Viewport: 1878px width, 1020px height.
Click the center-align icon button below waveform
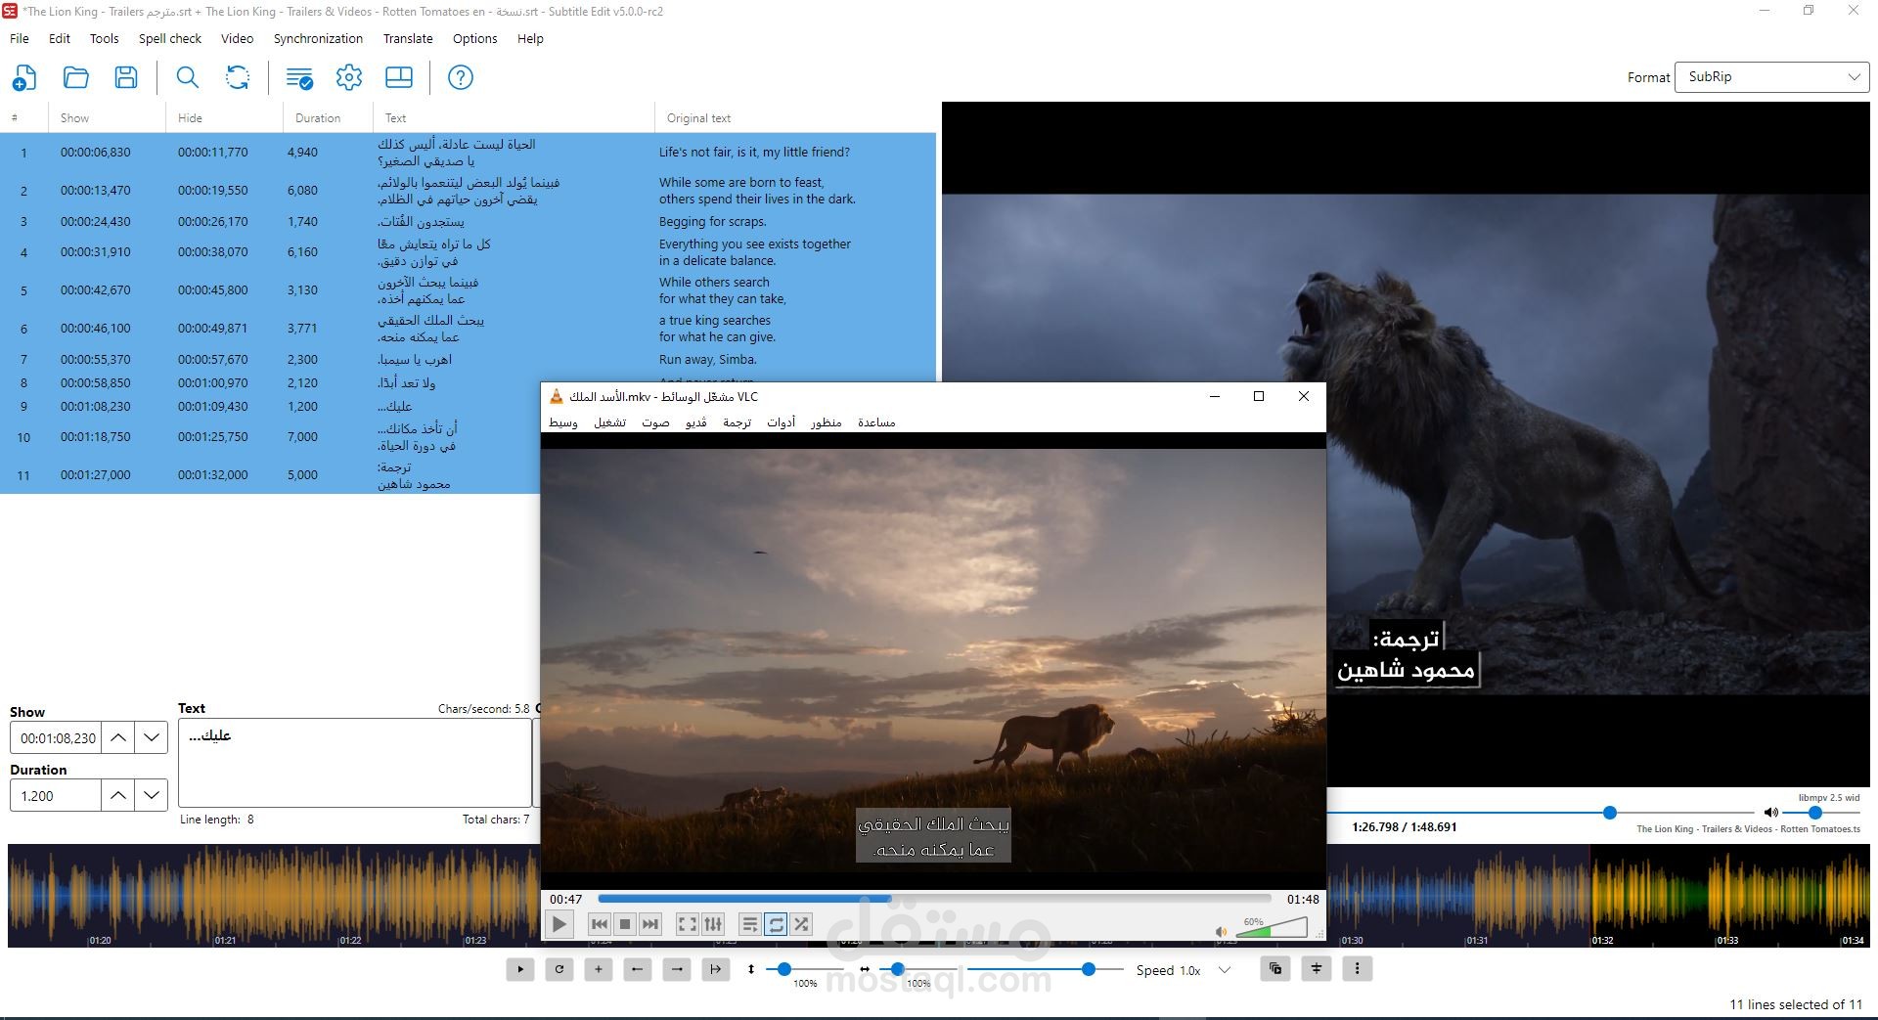pyautogui.click(x=1317, y=969)
